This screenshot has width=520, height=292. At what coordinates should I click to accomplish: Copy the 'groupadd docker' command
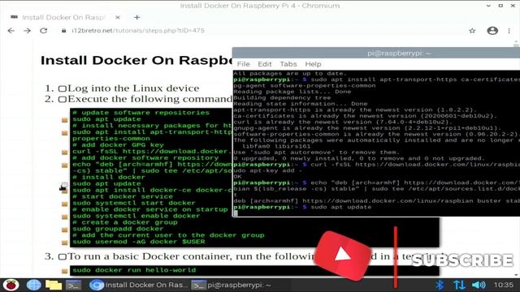(x=65, y=230)
